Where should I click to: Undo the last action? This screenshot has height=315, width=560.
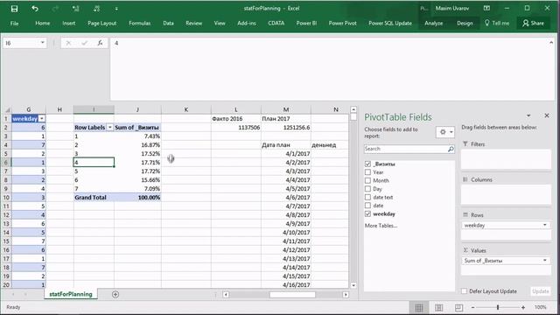pyautogui.click(x=35, y=9)
